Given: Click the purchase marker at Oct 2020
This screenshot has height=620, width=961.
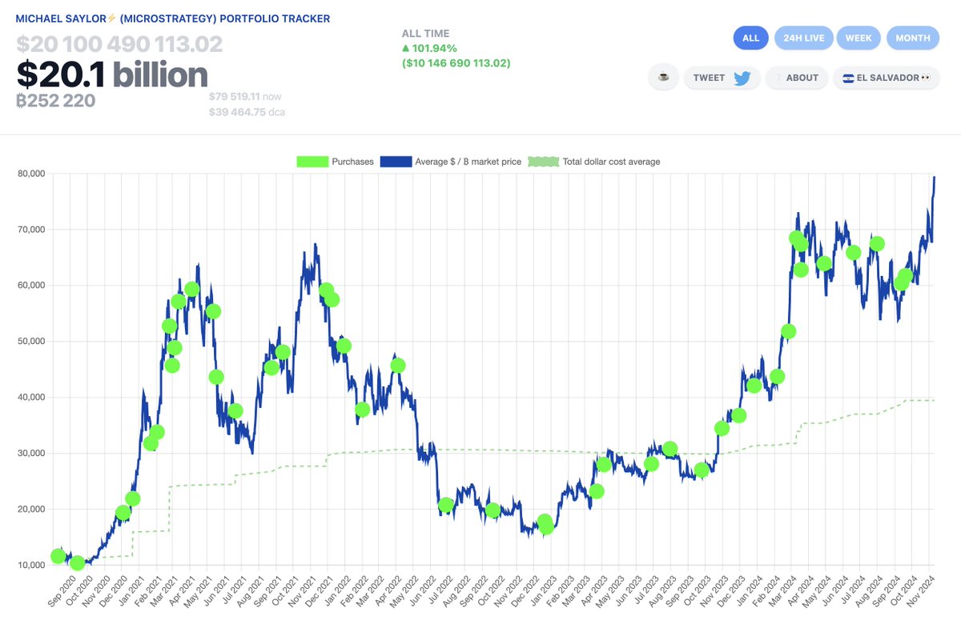Looking at the screenshot, I should pos(77,563).
